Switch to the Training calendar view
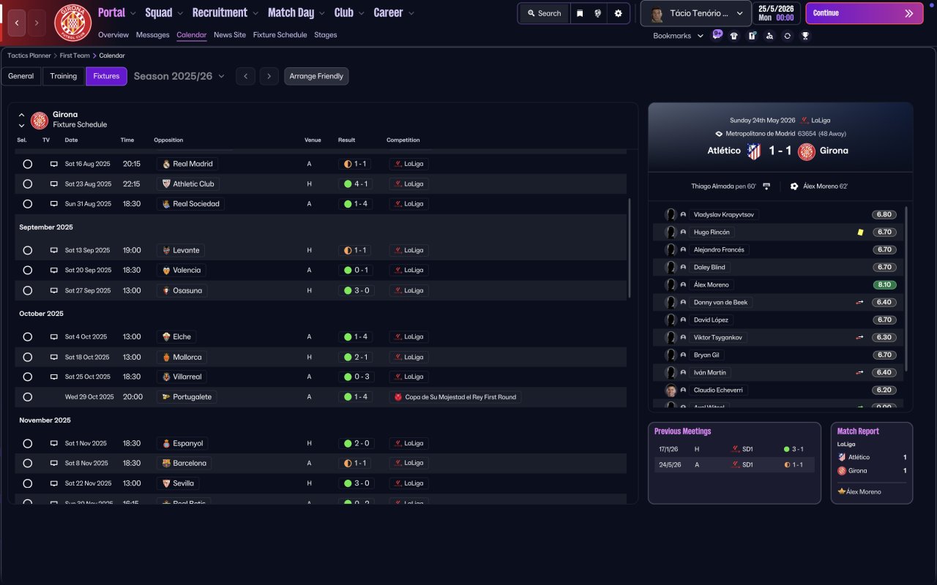This screenshot has height=585, width=937. point(64,76)
